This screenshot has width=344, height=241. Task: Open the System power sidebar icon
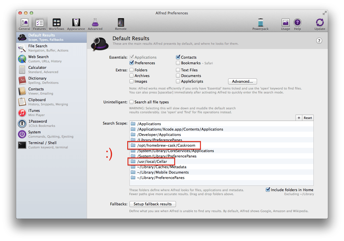22,134
